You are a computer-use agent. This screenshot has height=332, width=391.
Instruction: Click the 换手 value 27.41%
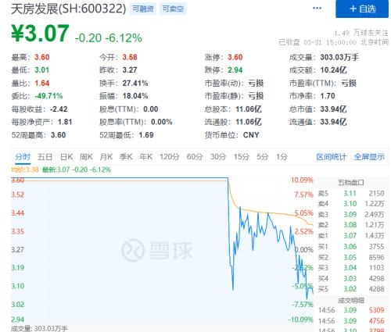coord(135,83)
